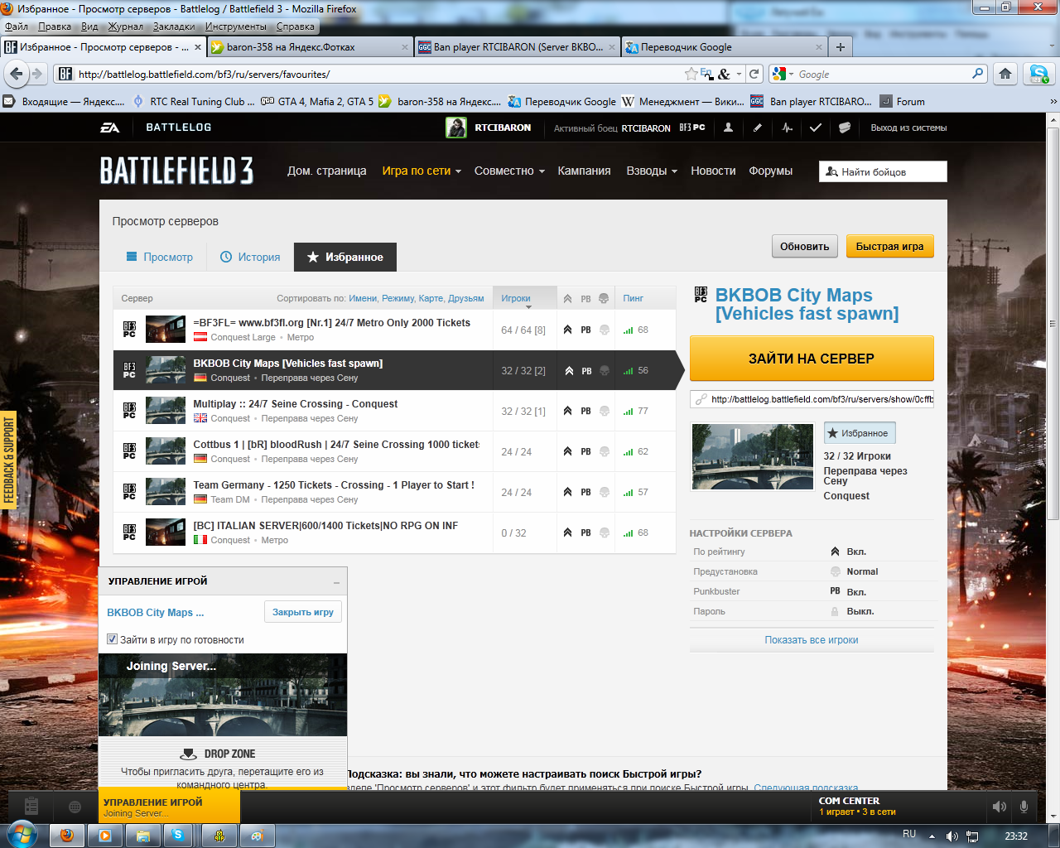The width and height of the screenshot is (1060, 848).
Task: Open the new tab plus button
Action: [x=841, y=47]
